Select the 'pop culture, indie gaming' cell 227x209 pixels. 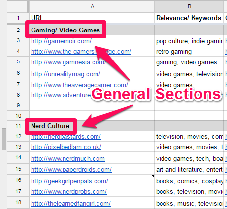[x=189, y=41]
